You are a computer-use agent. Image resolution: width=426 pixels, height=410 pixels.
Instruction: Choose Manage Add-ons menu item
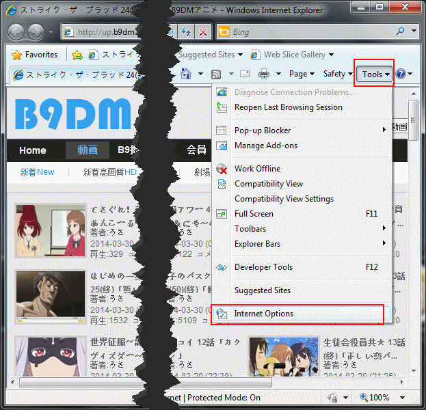302,146
